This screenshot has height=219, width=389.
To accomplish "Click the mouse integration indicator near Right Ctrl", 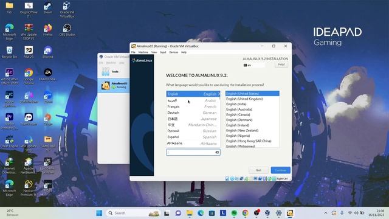I will click(269, 178).
